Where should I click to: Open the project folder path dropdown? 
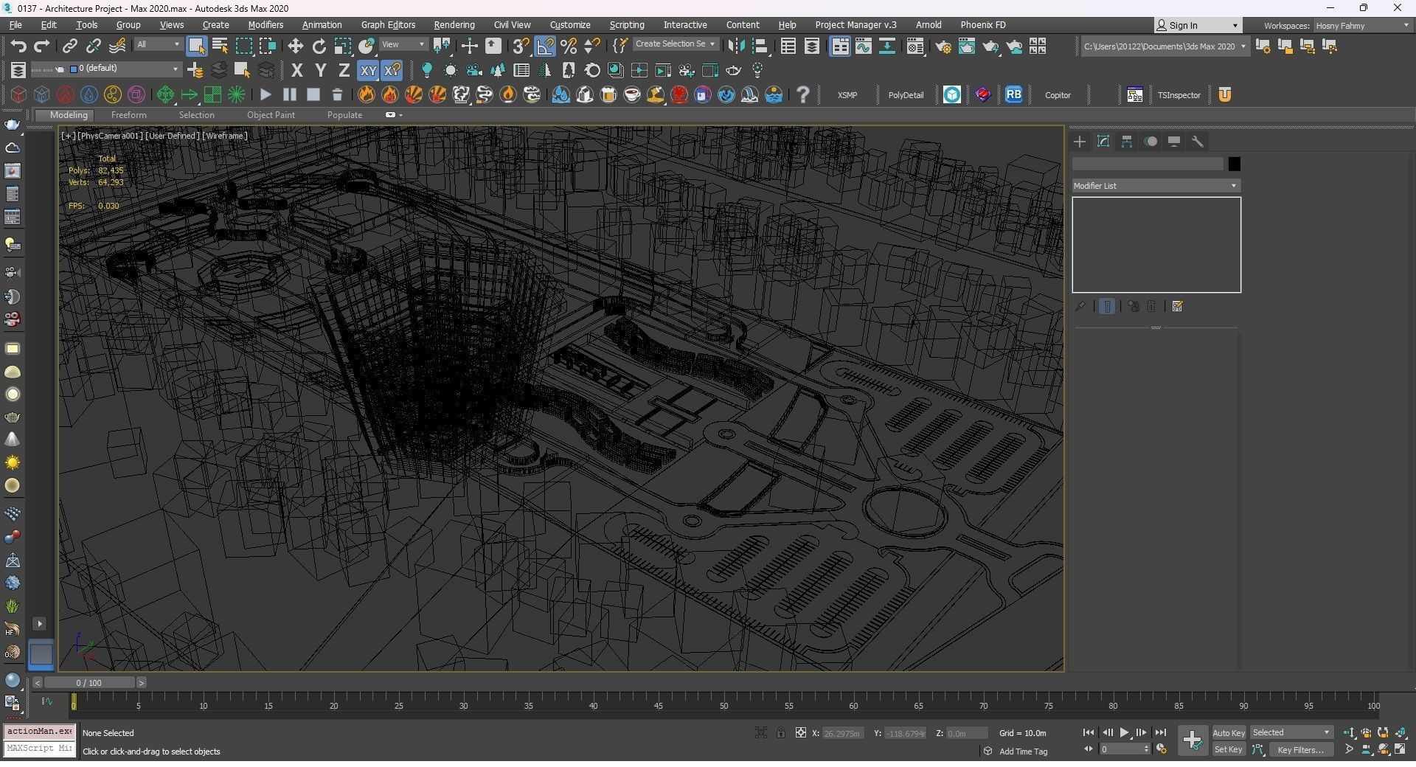pos(1165,46)
